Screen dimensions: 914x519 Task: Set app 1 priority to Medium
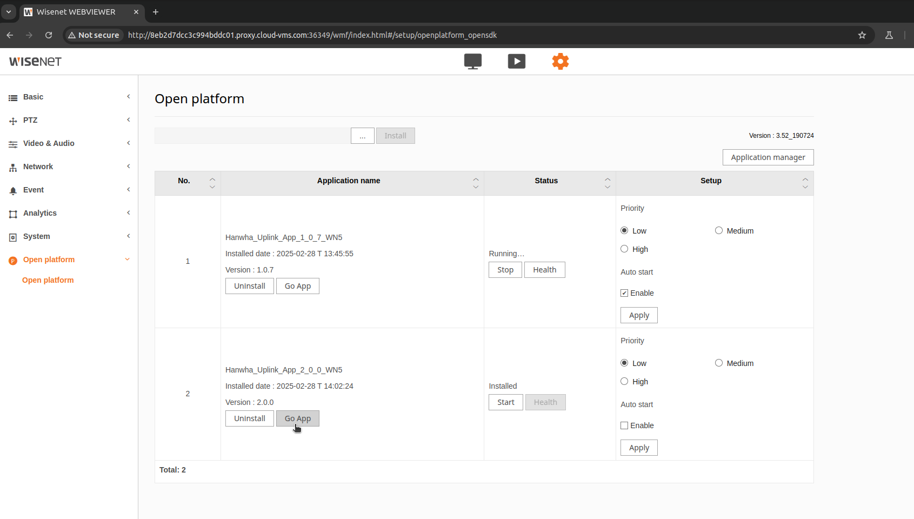click(718, 231)
